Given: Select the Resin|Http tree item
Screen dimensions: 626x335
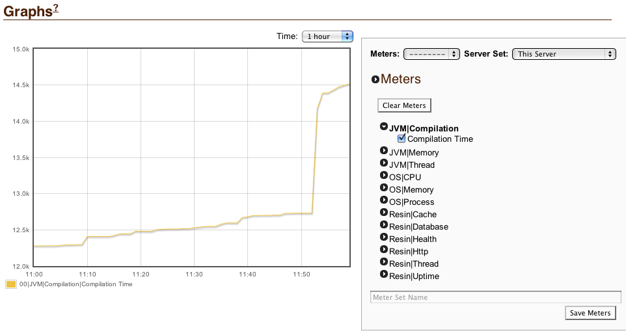Looking at the screenshot, I should tap(408, 251).
